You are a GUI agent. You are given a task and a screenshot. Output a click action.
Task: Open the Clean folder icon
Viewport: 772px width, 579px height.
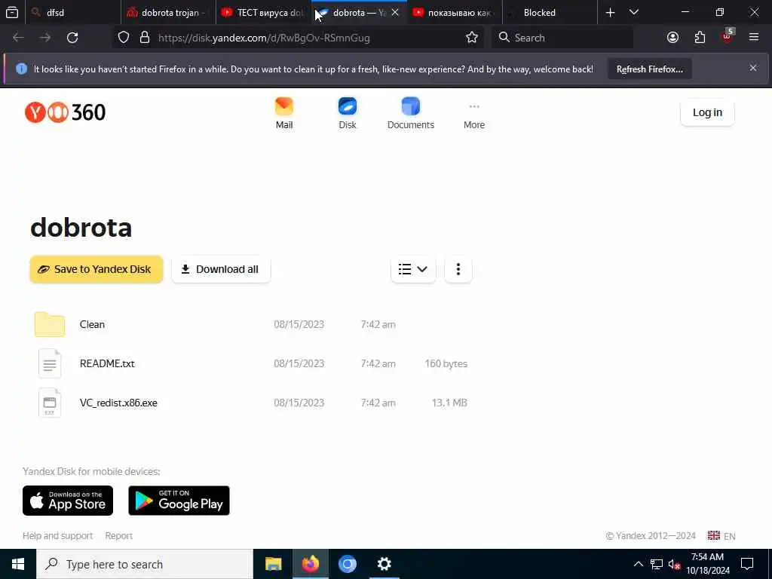tap(50, 324)
